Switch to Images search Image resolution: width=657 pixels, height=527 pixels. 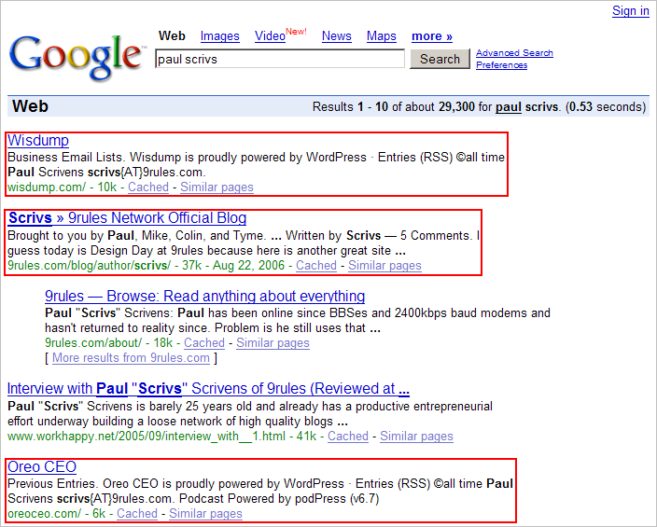click(x=220, y=36)
